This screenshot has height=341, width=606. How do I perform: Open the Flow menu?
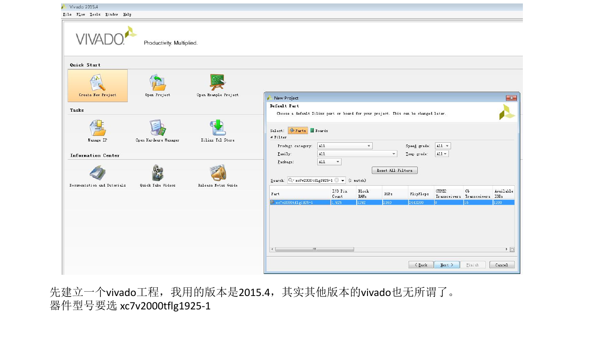(81, 14)
